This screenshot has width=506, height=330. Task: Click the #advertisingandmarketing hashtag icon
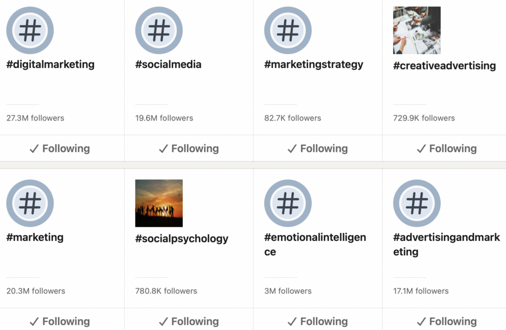pos(417,203)
